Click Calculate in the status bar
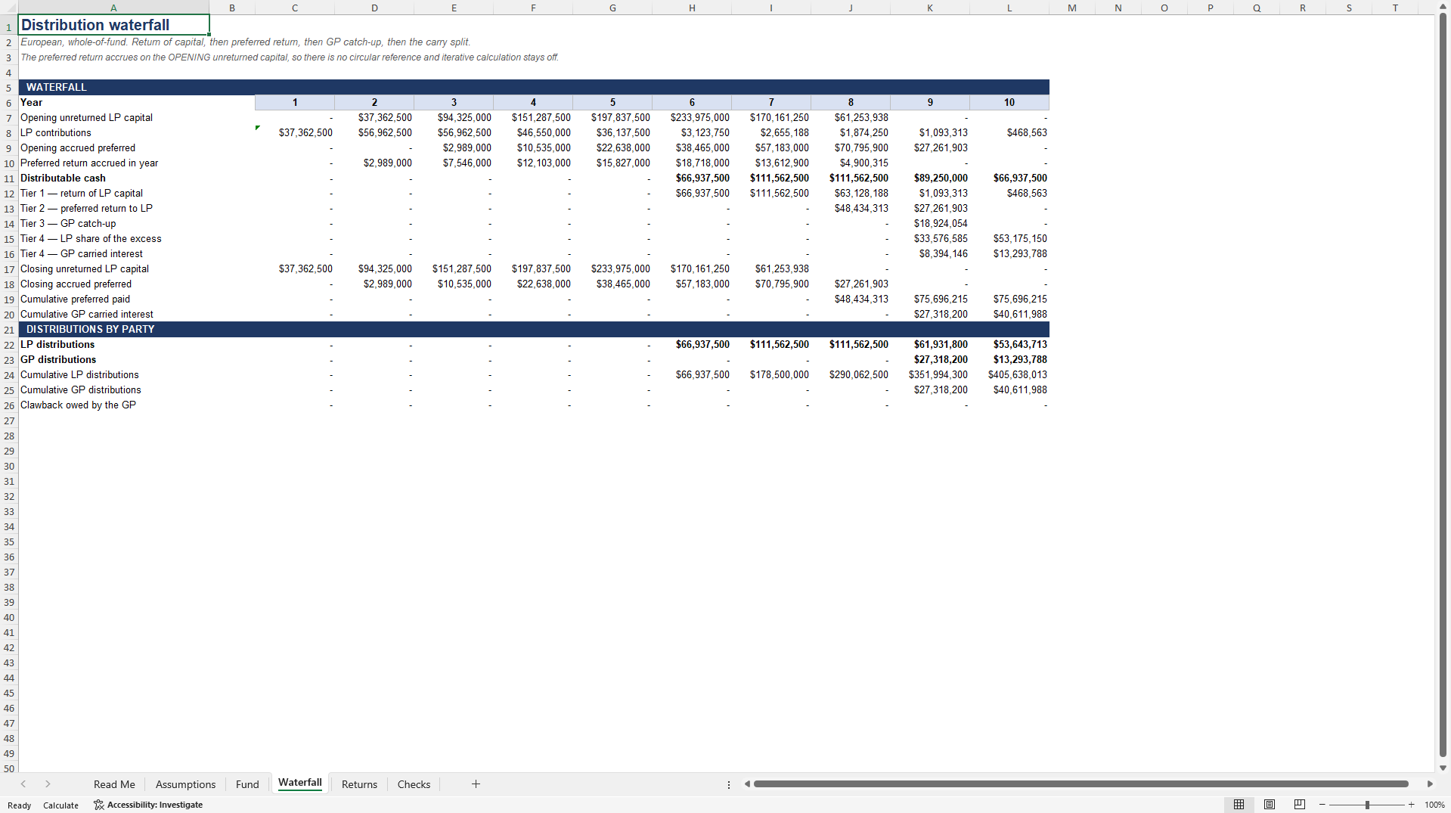This screenshot has height=813, width=1451. 60,805
